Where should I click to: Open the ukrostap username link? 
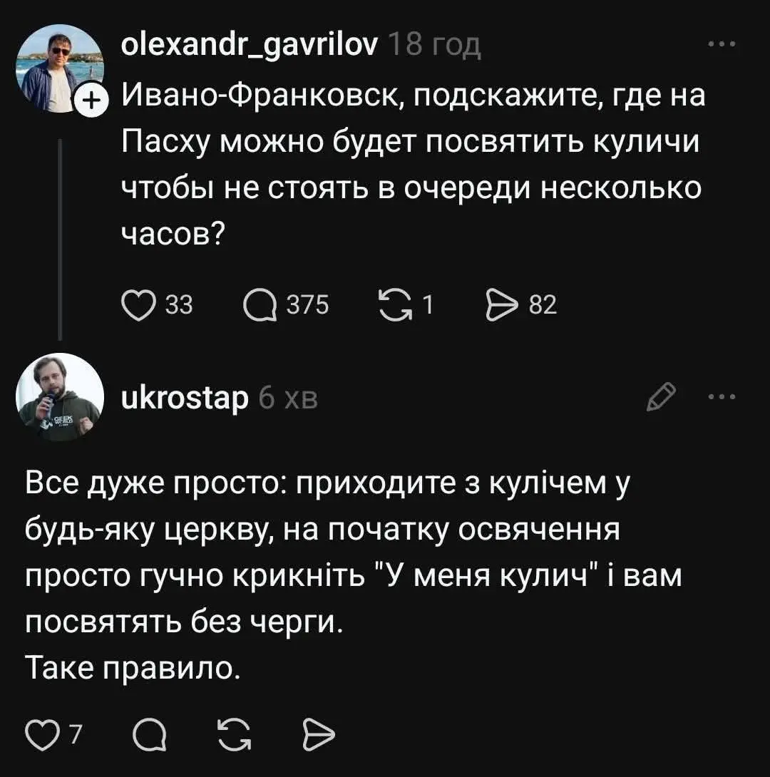click(185, 398)
